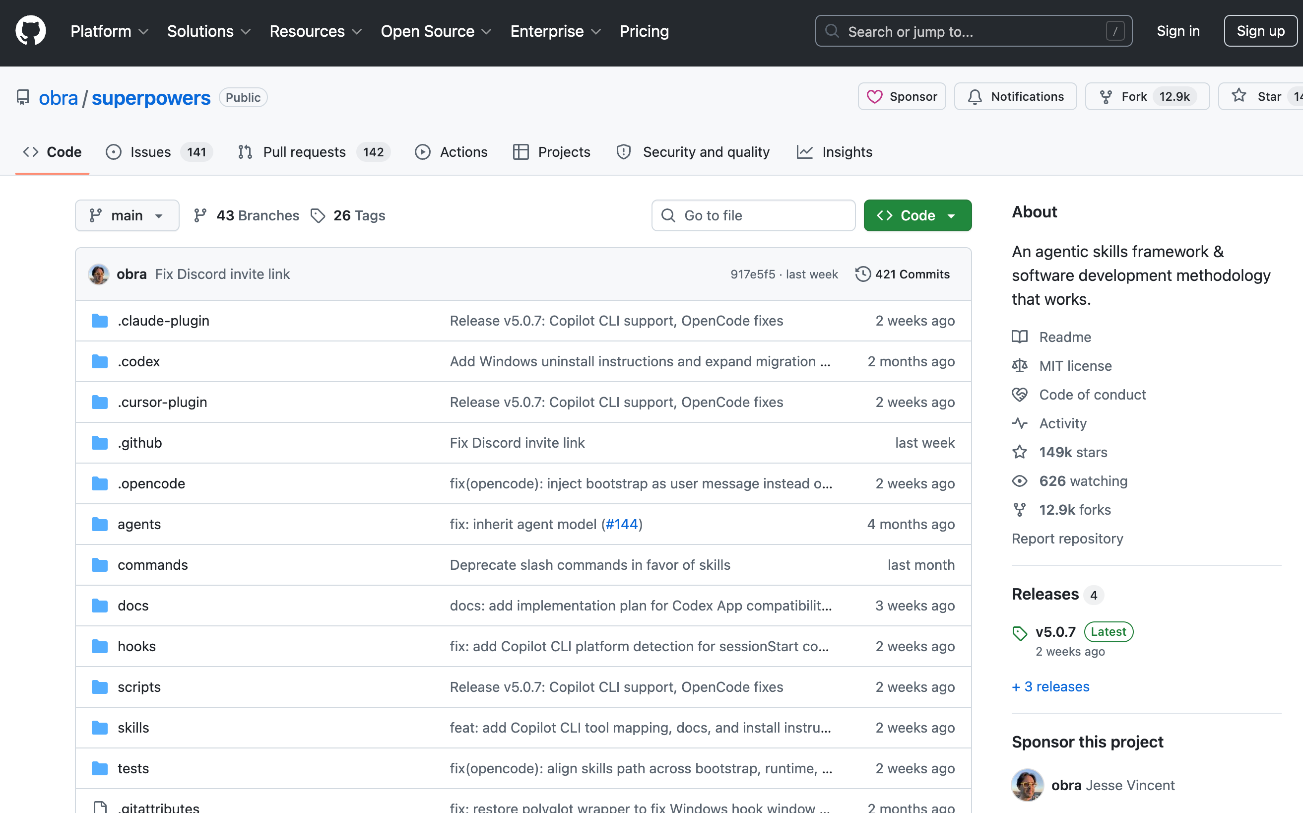Expand the Open Source menu
1303x813 pixels.
click(x=436, y=31)
